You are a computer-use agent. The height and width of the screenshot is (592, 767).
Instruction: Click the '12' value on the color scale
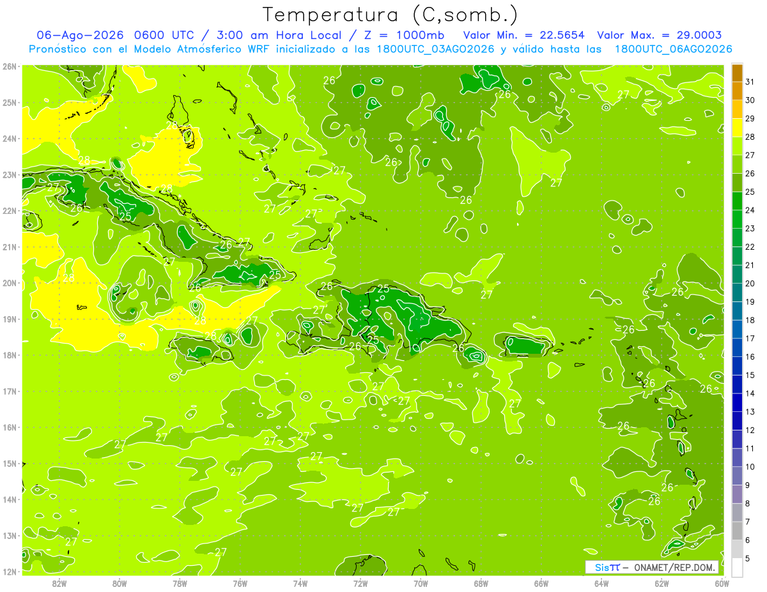[x=750, y=430]
